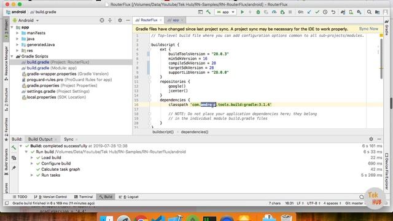393x221 pixels.
Task: Collapse all in Project panel toolbar
Action: tap(110, 20)
